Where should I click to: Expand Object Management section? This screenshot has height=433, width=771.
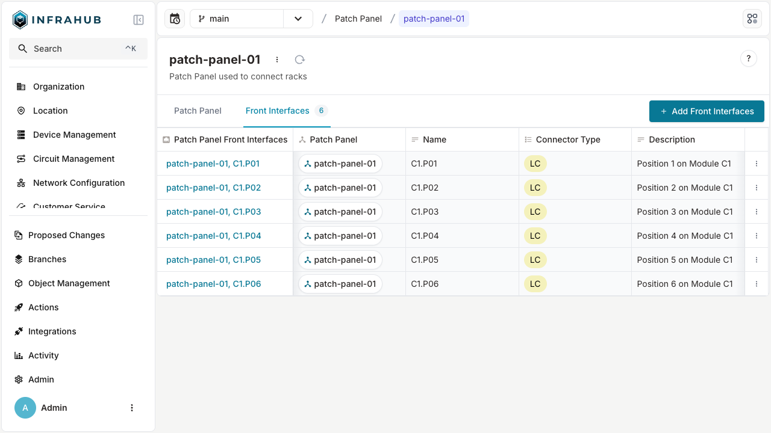tap(69, 283)
